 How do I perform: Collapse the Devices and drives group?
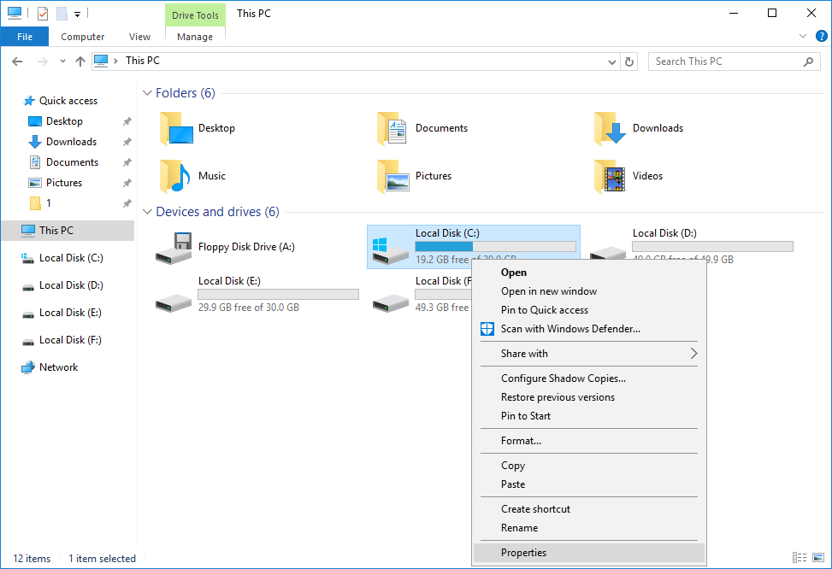(147, 212)
